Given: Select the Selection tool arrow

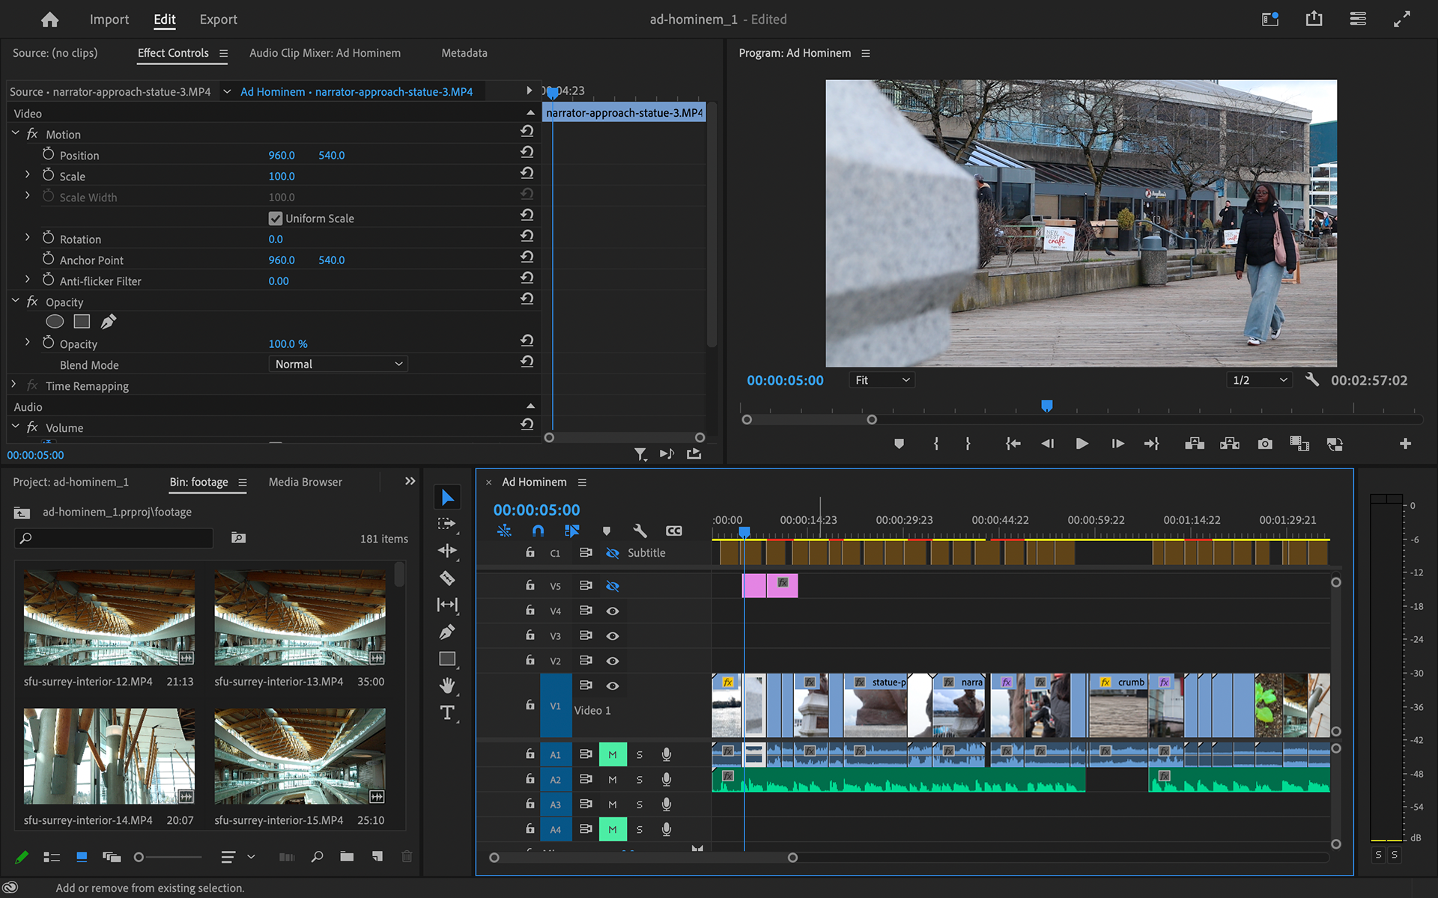Looking at the screenshot, I should 447,498.
